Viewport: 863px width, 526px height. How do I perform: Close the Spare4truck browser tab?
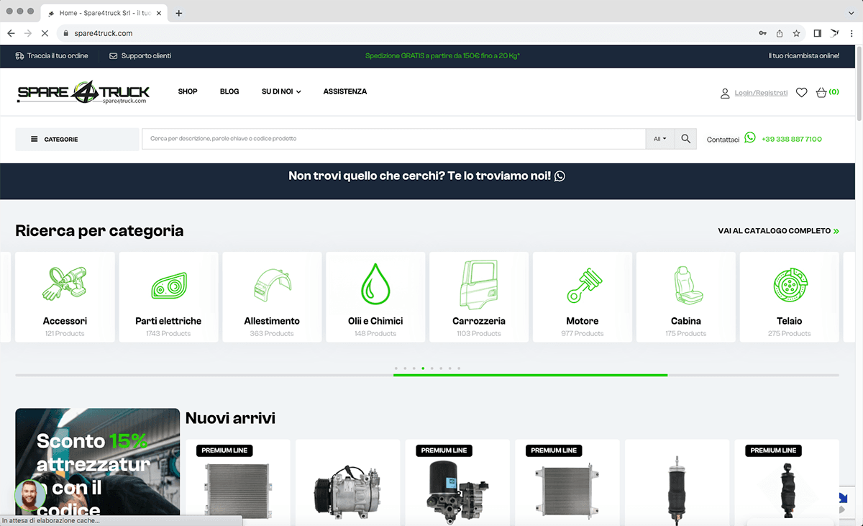[x=159, y=13]
